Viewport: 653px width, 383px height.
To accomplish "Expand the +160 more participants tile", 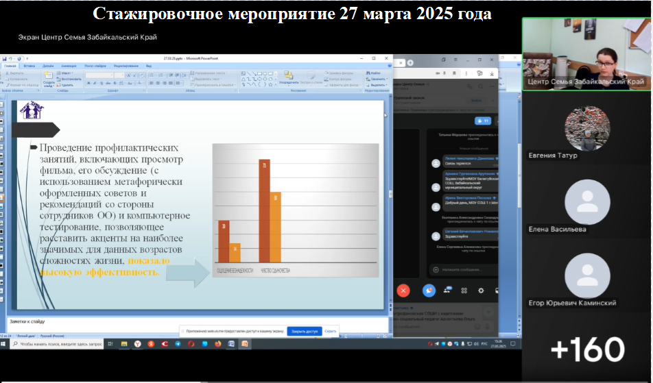I will click(x=587, y=349).
